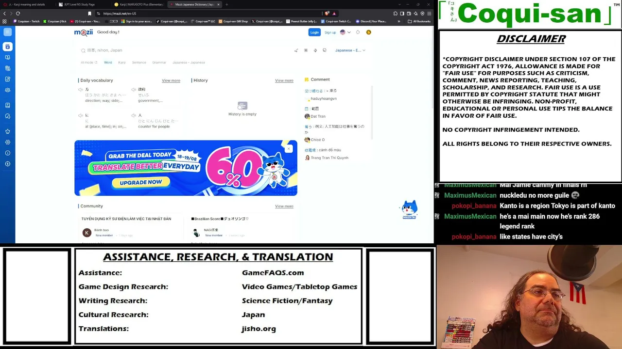
Task: Play audio for the particle に
Action: point(80,115)
